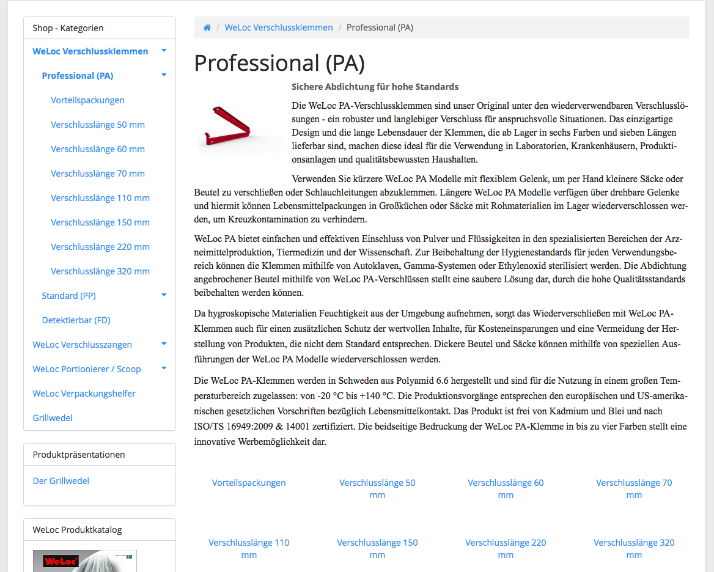This screenshot has height=572, width=714.
Task: Open the WeLoc product catalog thumbnail
Action: pyautogui.click(x=84, y=560)
